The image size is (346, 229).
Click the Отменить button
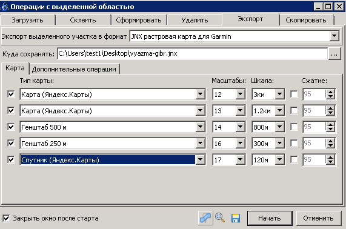[x=318, y=218]
